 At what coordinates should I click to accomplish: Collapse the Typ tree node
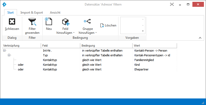[9, 55]
